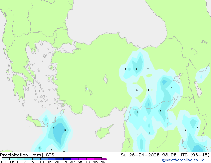Click the '0.1' legend scale label
Screen dimensions: 211x163
[4, 162]
